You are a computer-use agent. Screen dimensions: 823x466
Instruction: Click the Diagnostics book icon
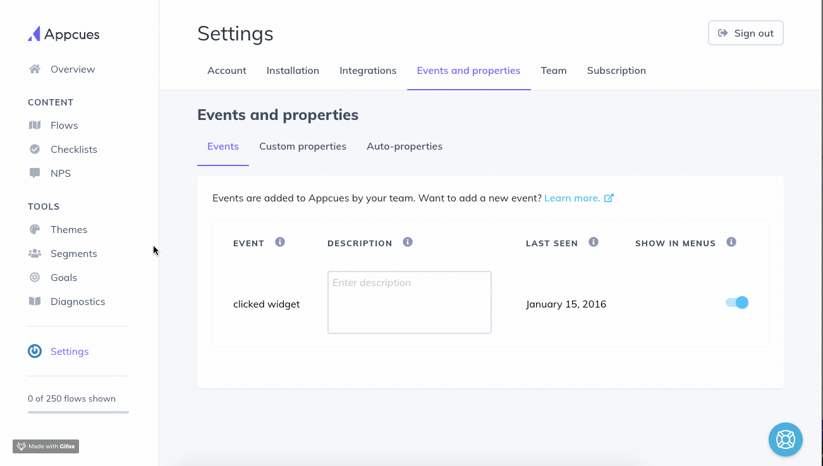(x=35, y=301)
